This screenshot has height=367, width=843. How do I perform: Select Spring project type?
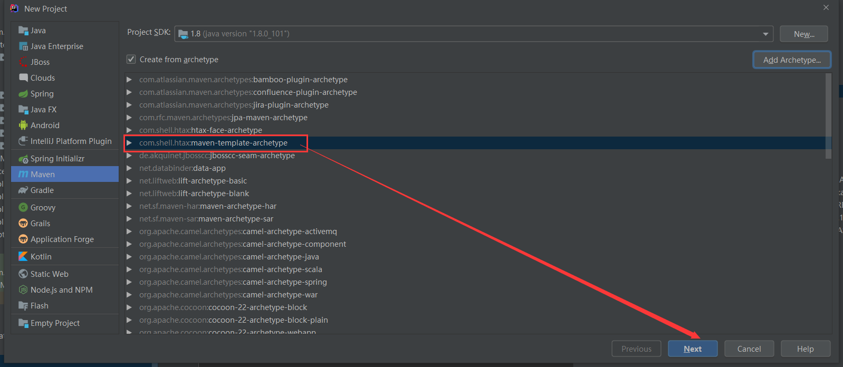[65, 94]
